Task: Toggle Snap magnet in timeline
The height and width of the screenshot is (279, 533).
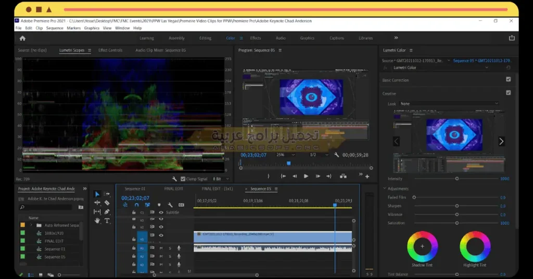Action: (137, 205)
